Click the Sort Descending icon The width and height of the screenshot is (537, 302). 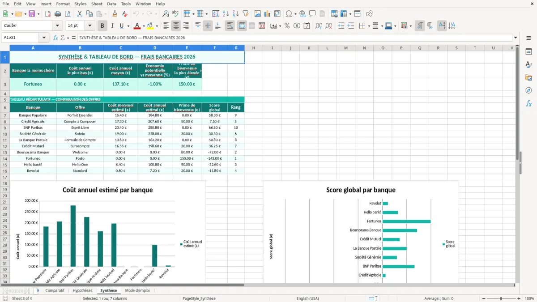point(235,14)
